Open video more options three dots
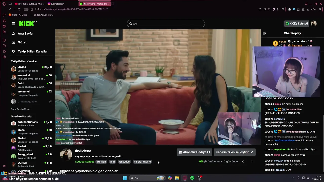 252,162
